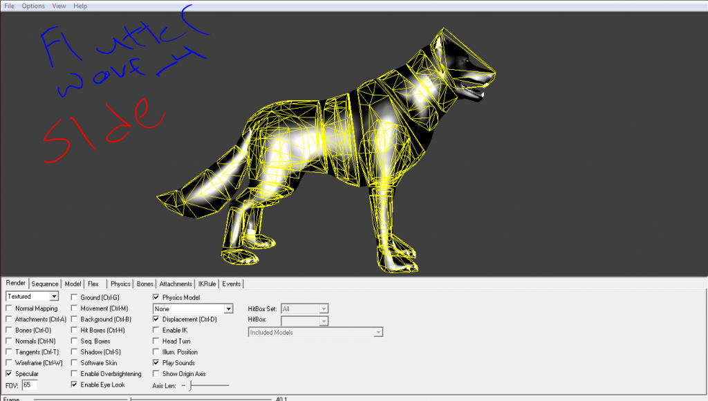Open the View menu
Viewport: 708px width, 401px height.
pos(59,6)
